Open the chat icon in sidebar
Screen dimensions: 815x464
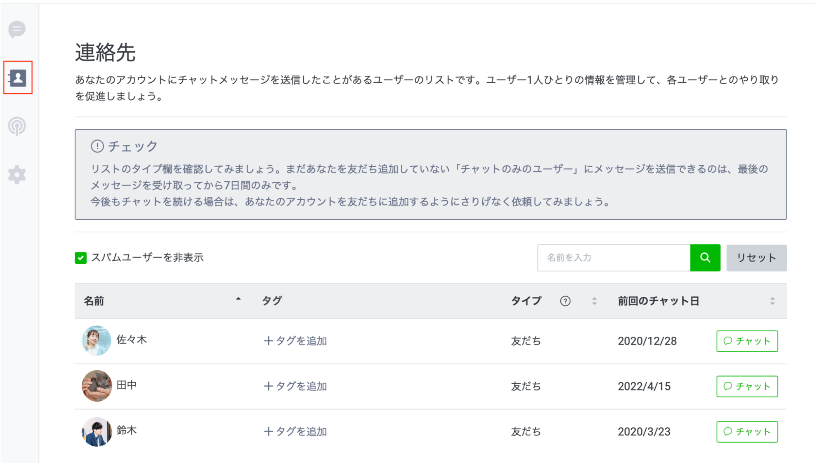(17, 29)
